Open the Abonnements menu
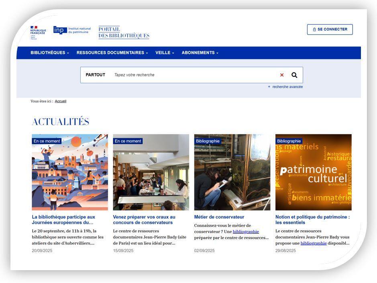The width and height of the screenshot is (377, 283). [200, 53]
